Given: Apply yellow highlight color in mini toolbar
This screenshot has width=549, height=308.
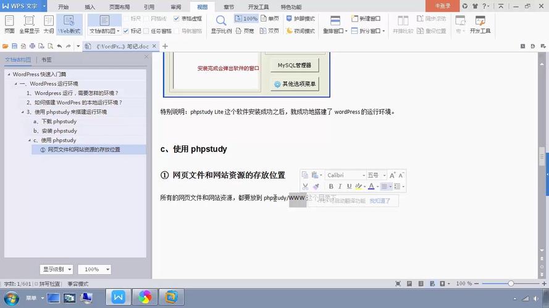Looking at the screenshot, I should click(358, 187).
